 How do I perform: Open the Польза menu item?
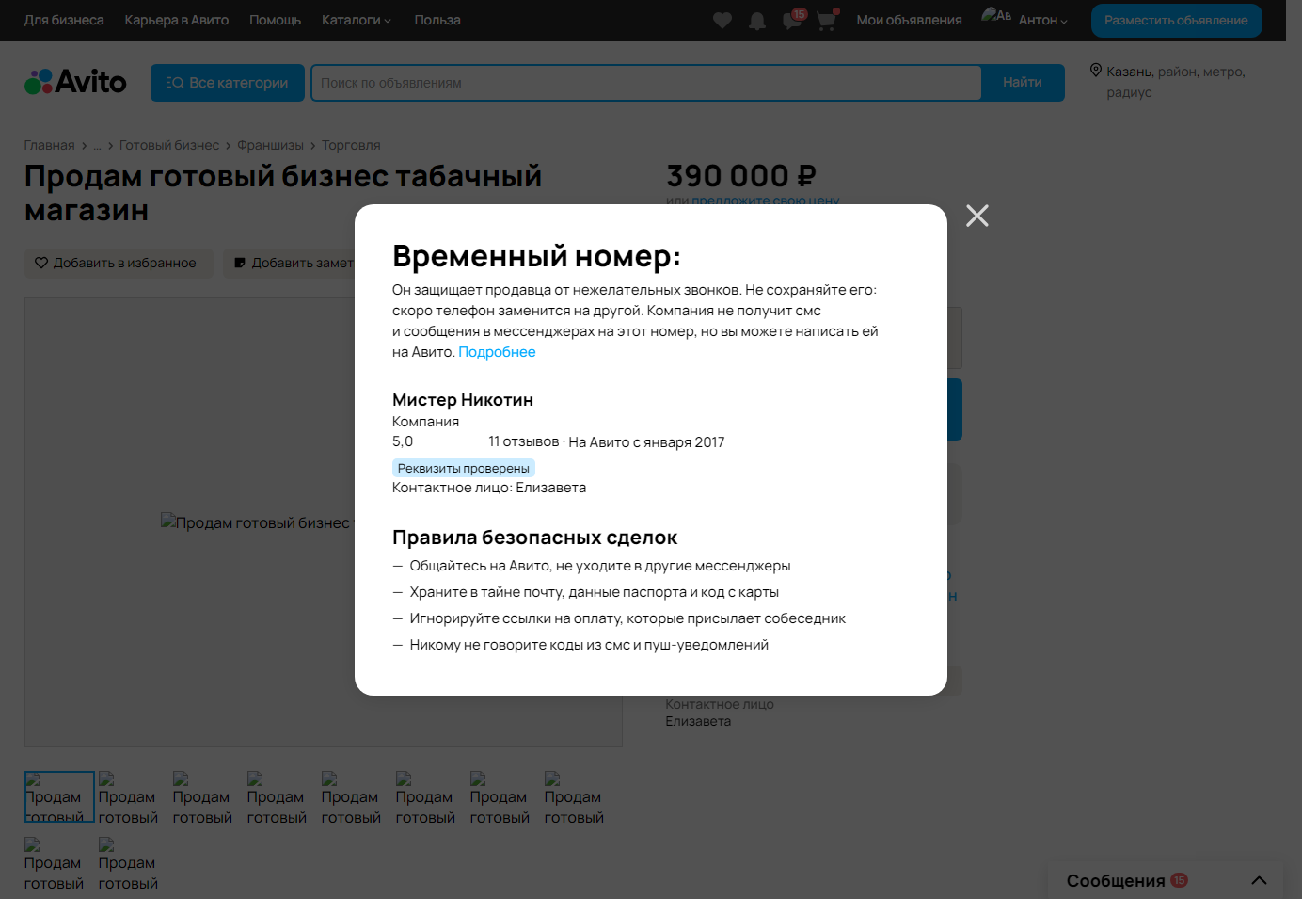(x=437, y=20)
